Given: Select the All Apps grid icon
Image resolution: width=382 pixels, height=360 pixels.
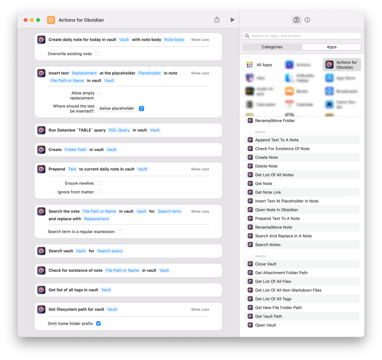Looking at the screenshot, I should 249,65.
